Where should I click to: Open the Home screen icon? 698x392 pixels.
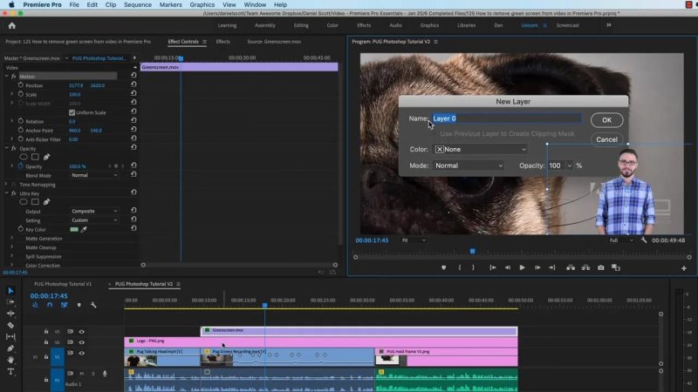coord(12,26)
